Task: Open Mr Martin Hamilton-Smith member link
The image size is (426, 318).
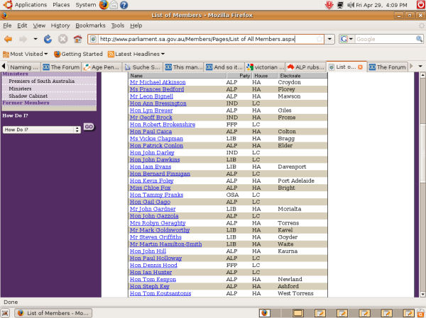Action: 165,244
